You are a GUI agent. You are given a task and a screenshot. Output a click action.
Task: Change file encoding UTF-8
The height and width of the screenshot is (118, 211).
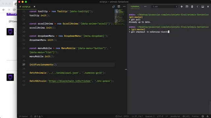[x=160, y=116]
